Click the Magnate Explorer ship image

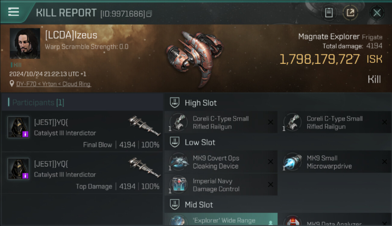click(x=194, y=58)
